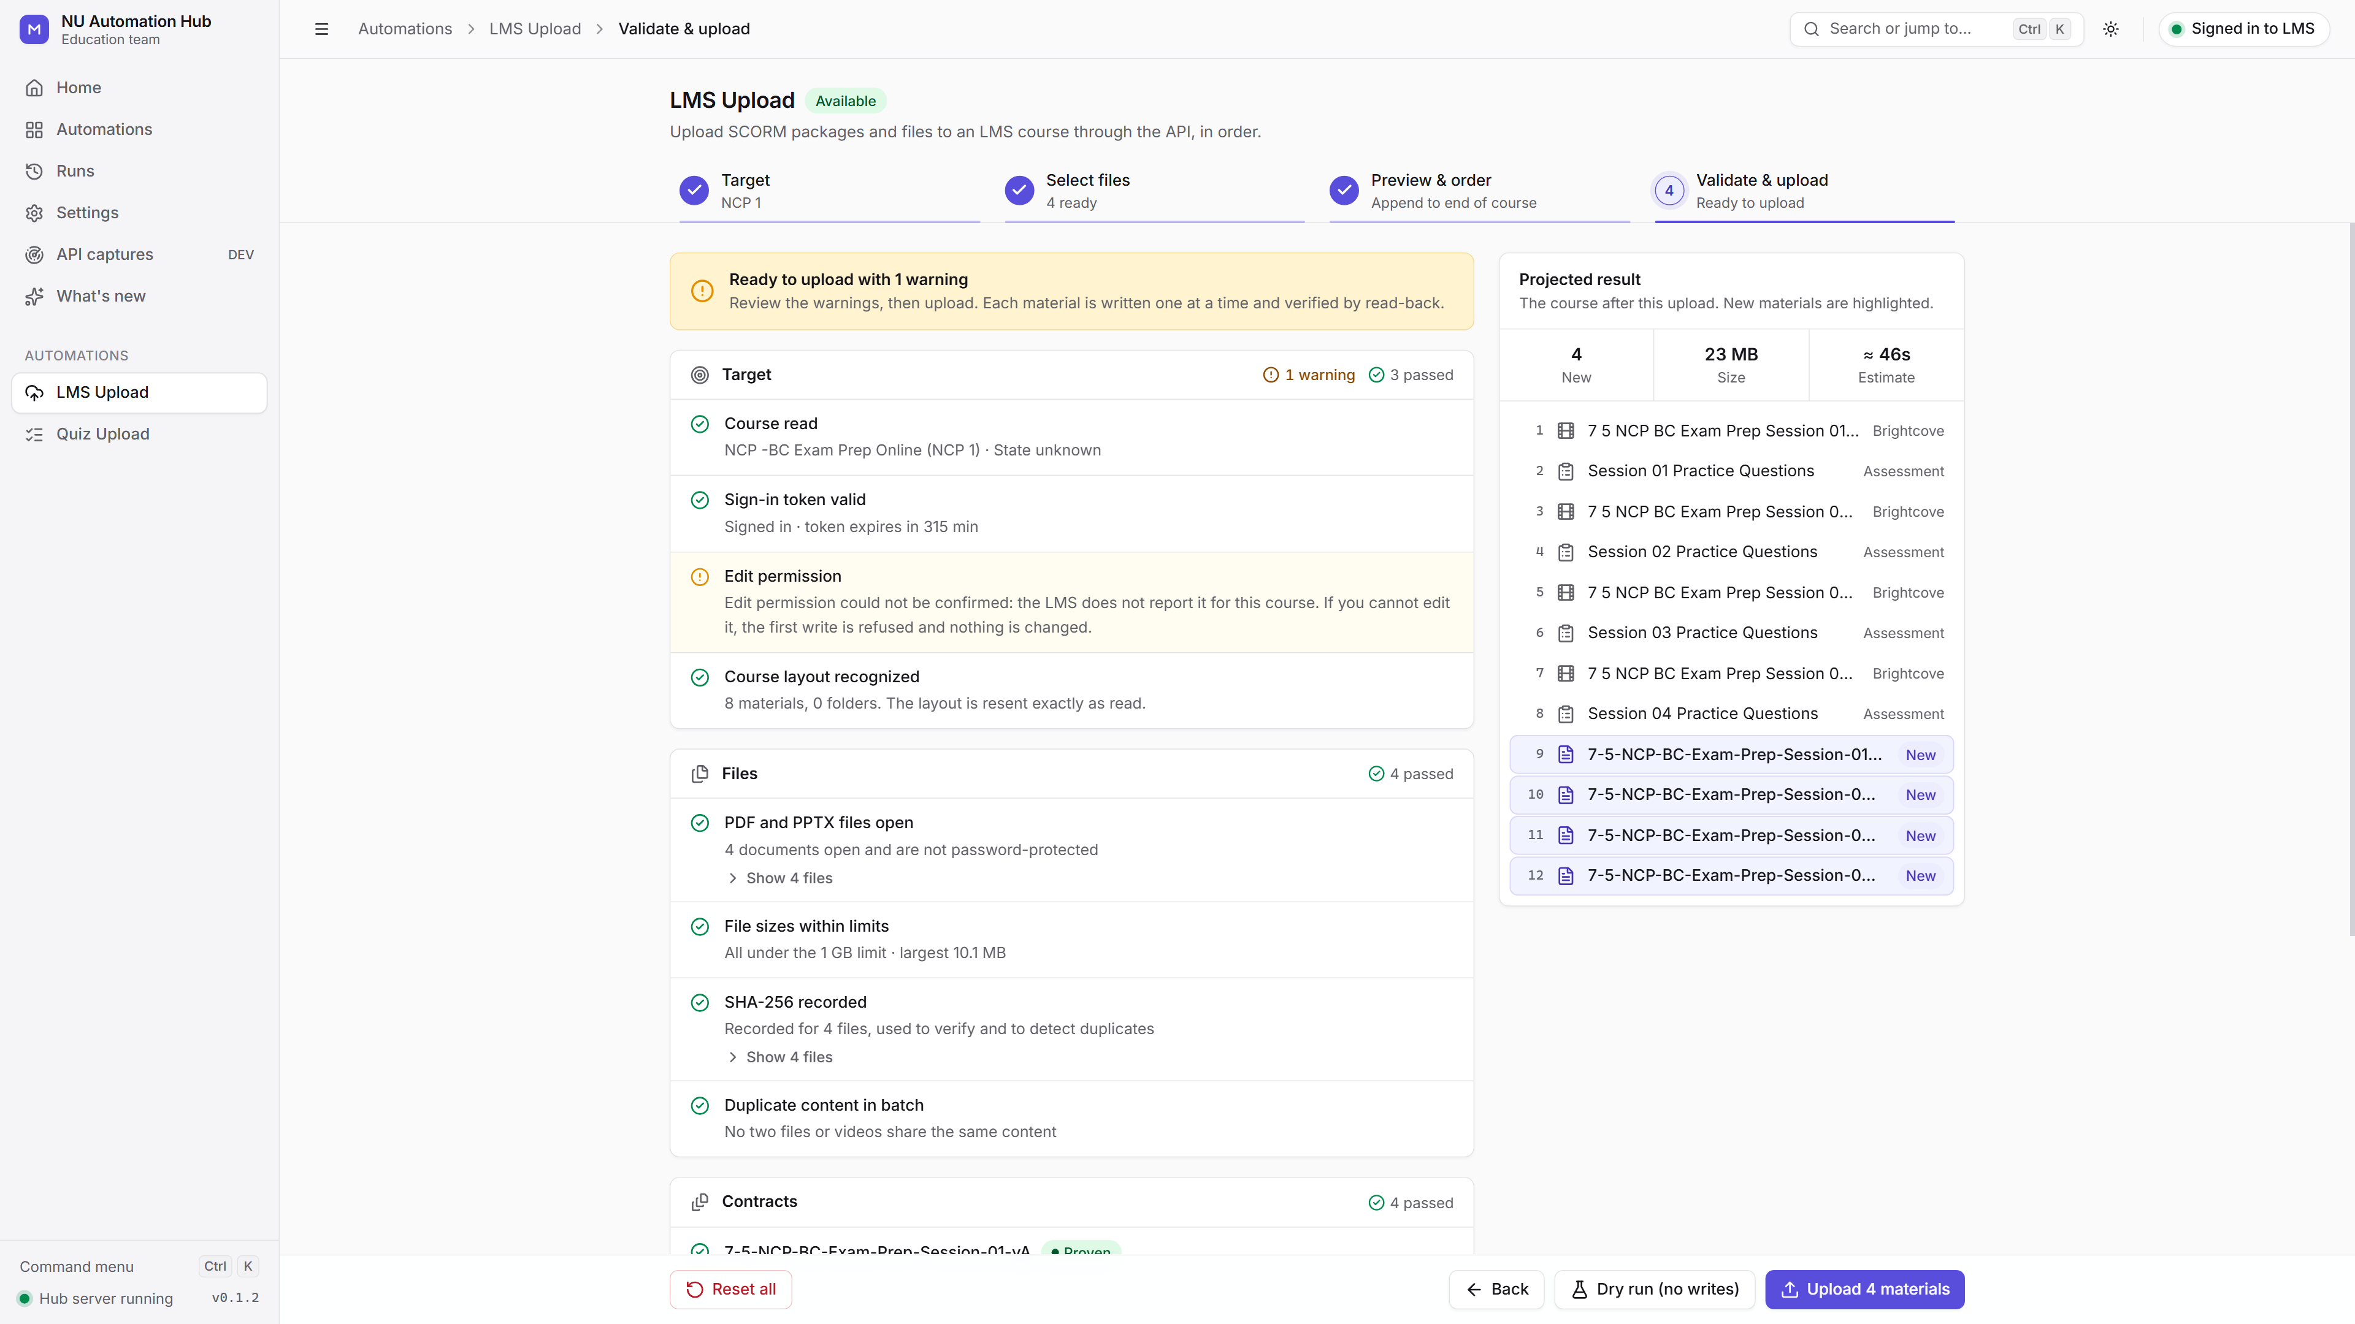This screenshot has height=1324, width=2355.
Task: Expand Show 4 files under PDF and PPTX
Action: (x=780, y=878)
